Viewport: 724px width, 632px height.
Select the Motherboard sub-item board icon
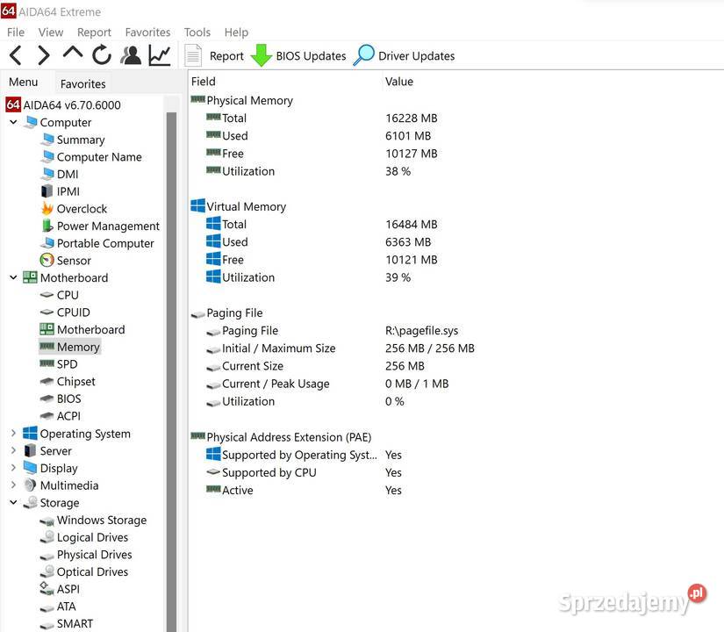tap(47, 329)
